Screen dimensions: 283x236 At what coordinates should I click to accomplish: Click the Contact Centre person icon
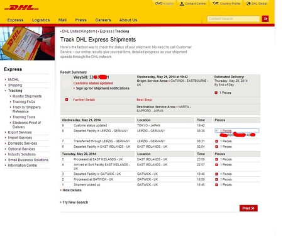pyautogui.click(x=182, y=4)
